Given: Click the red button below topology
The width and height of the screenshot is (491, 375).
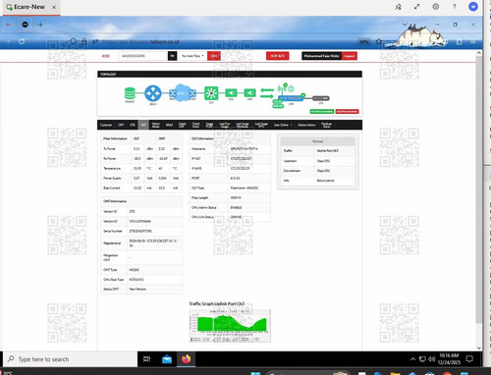Looking at the screenshot, I should (x=347, y=112).
